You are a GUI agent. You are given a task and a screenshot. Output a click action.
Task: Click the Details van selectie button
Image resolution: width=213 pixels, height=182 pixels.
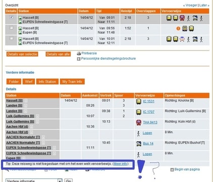point(22,54)
